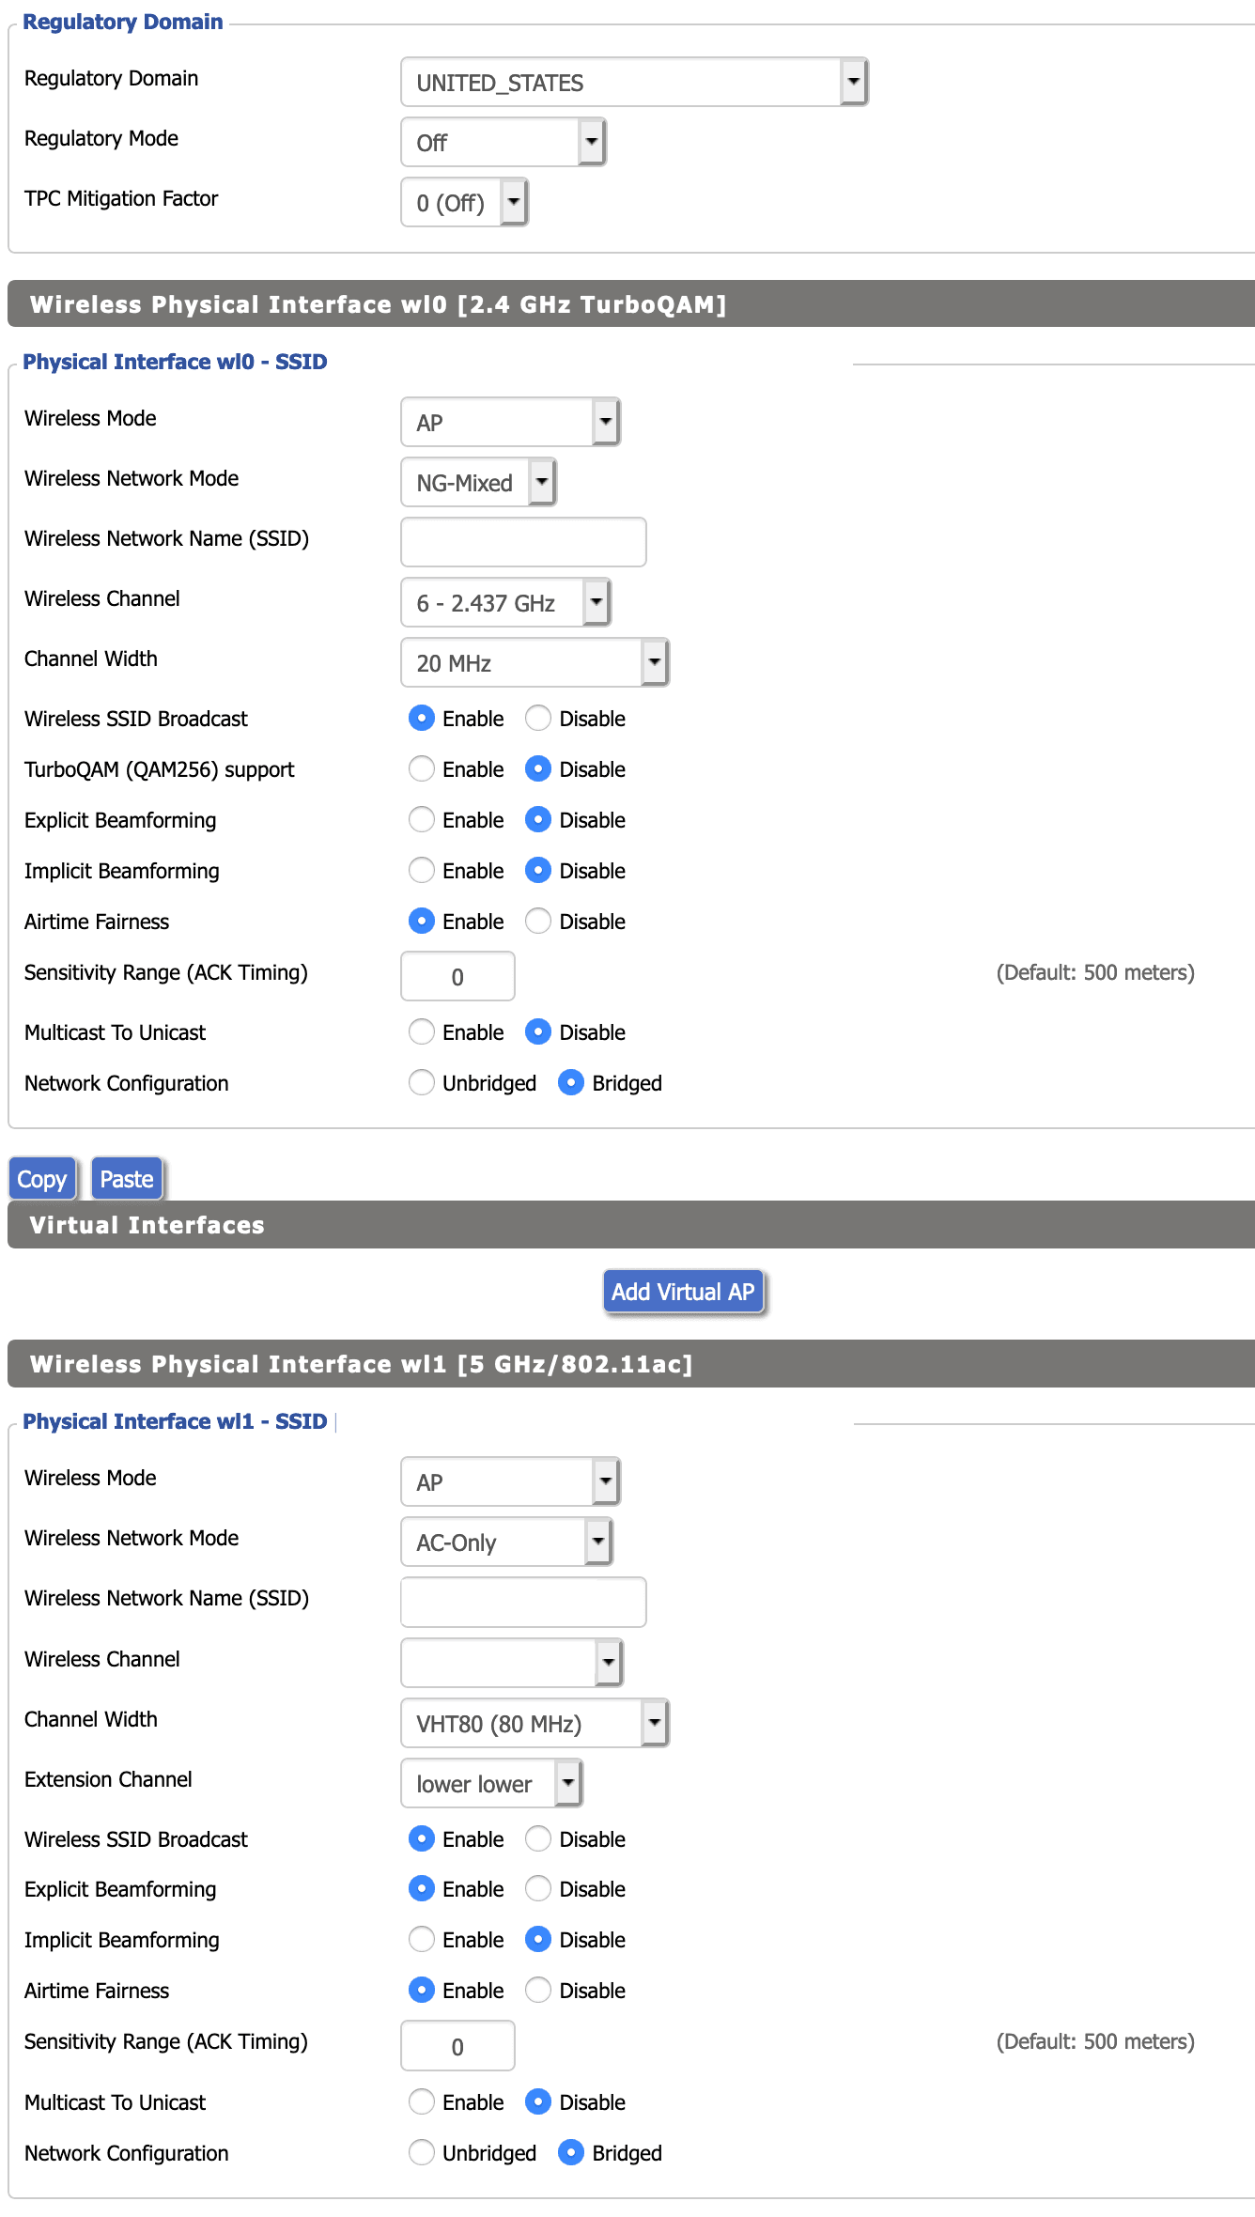Click the Paste button

tap(127, 1179)
